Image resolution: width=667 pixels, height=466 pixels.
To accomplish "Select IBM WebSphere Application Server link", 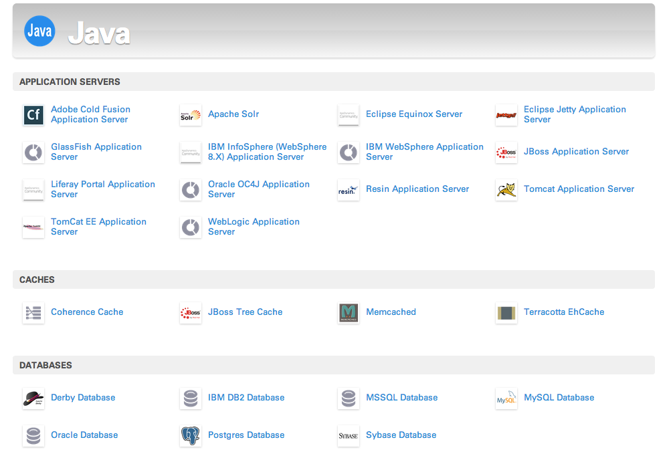I will (425, 152).
